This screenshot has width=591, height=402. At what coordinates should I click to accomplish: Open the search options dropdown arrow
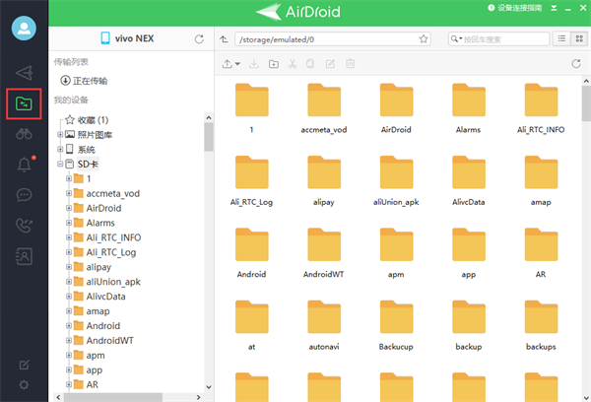461,38
